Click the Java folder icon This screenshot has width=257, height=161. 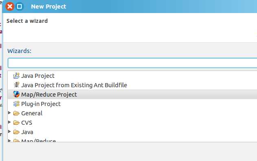[16, 132]
